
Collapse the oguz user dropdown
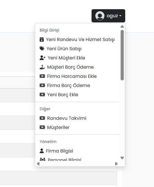click(108, 16)
